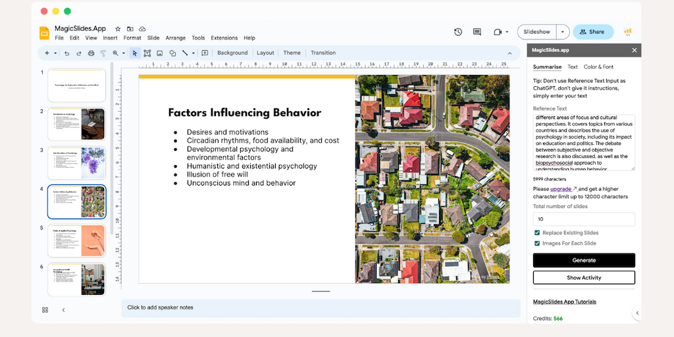This screenshot has height=337, width=674.
Task: Select the paint format tool
Action: (103, 53)
